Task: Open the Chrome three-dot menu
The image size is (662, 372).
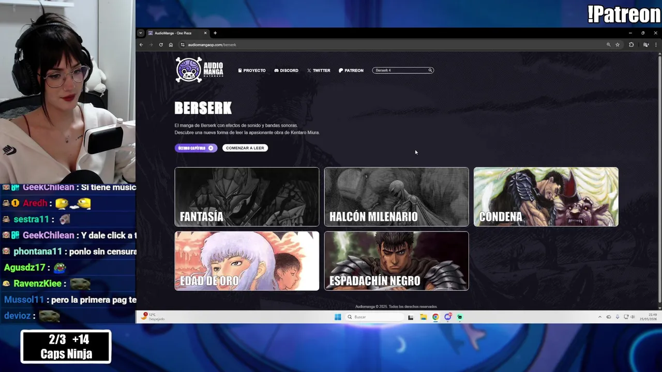Action: [656, 45]
